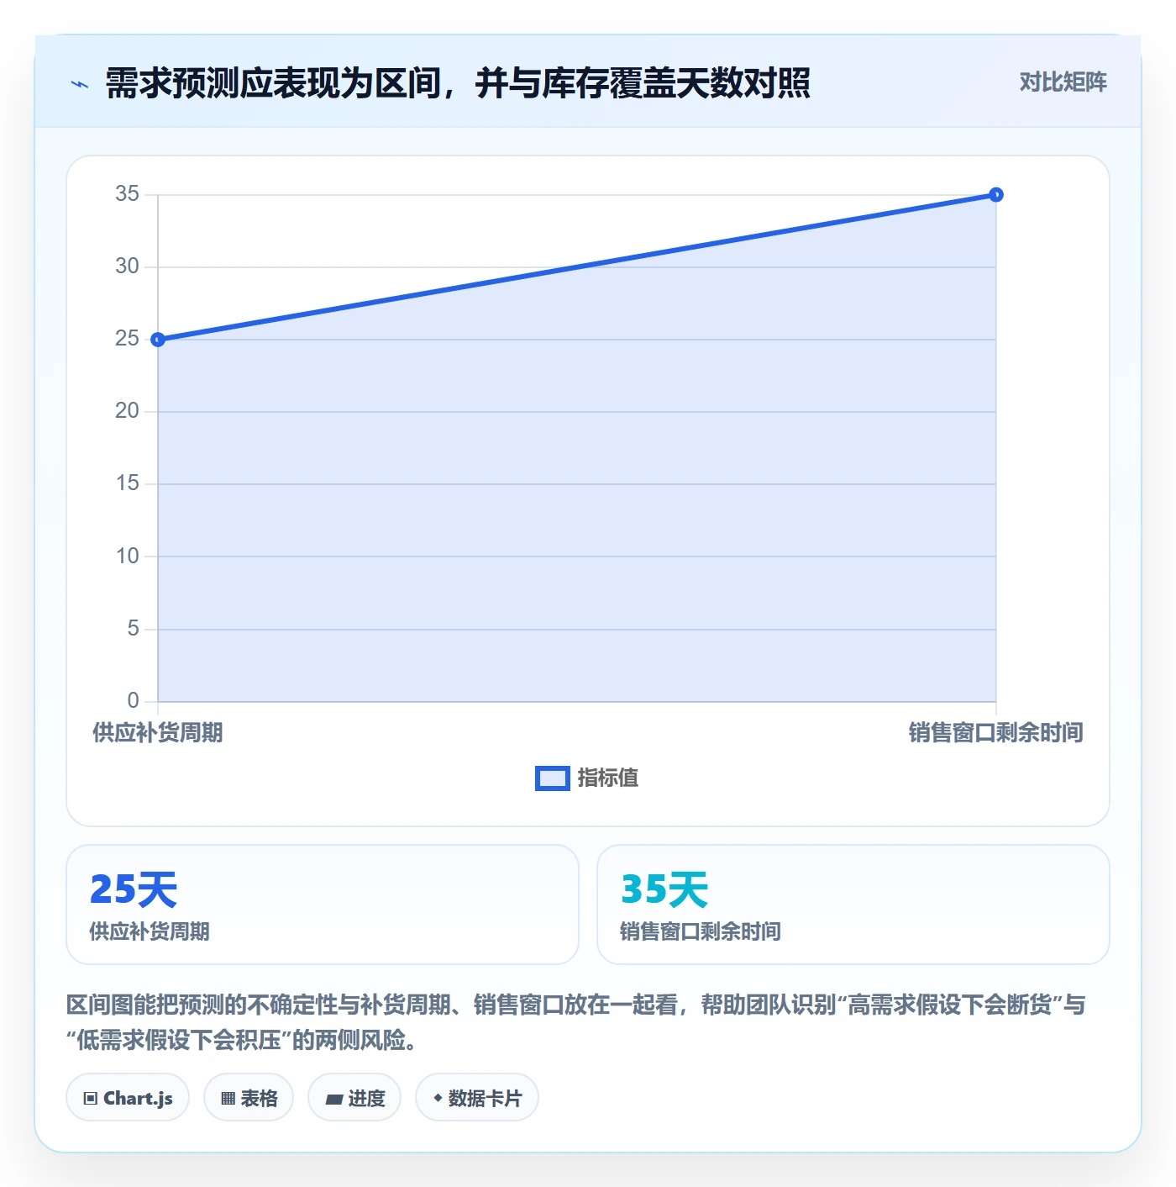Click the title 需求预测应表现为区间
Image resolution: width=1176 pixels, height=1187 pixels.
273,83
